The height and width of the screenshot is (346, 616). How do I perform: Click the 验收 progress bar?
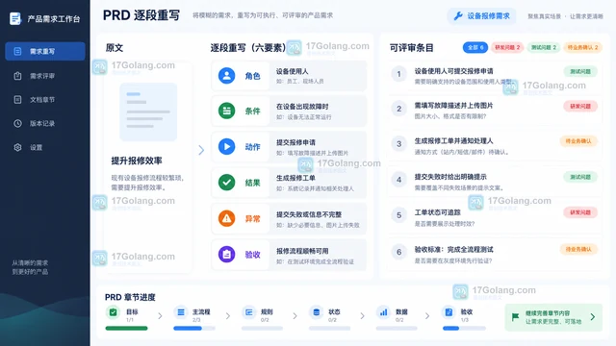click(x=464, y=329)
